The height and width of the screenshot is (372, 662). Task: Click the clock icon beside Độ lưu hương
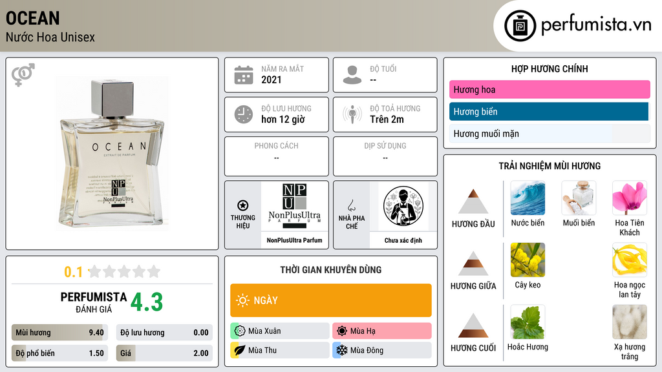244,114
